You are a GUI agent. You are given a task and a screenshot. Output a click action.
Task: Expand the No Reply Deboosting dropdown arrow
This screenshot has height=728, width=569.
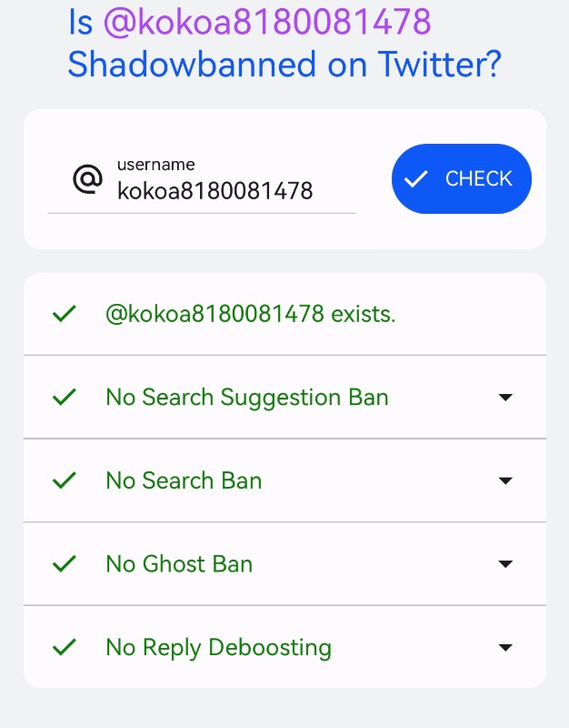(505, 647)
